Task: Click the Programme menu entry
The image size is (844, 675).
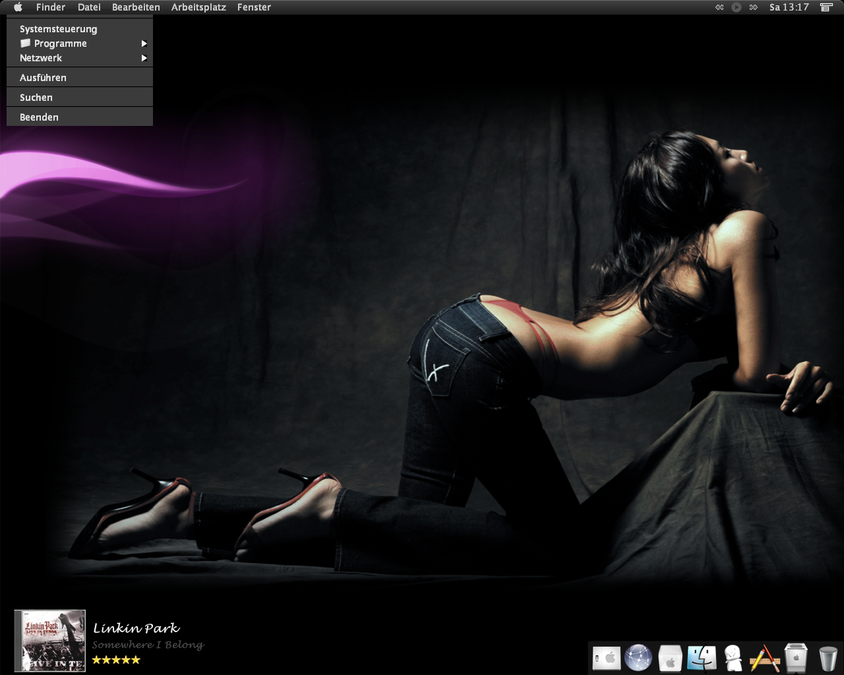Action: pos(80,44)
